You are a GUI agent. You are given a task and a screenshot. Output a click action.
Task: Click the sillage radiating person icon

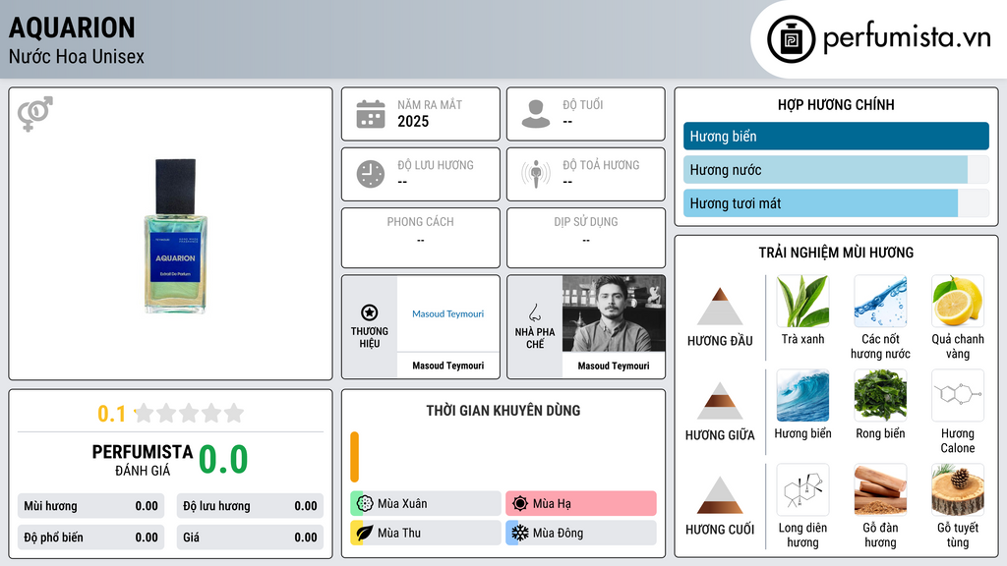pyautogui.click(x=536, y=174)
